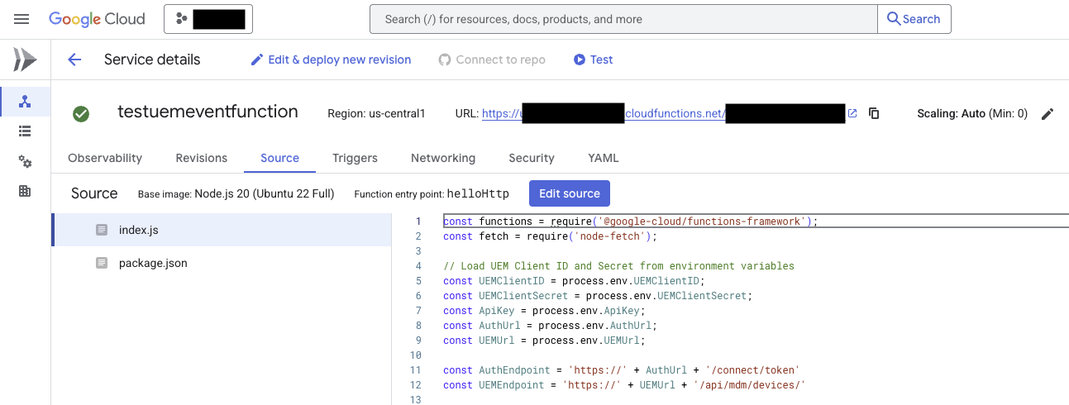Click Edit & deploy new revision
1069x405 pixels.
(x=331, y=60)
